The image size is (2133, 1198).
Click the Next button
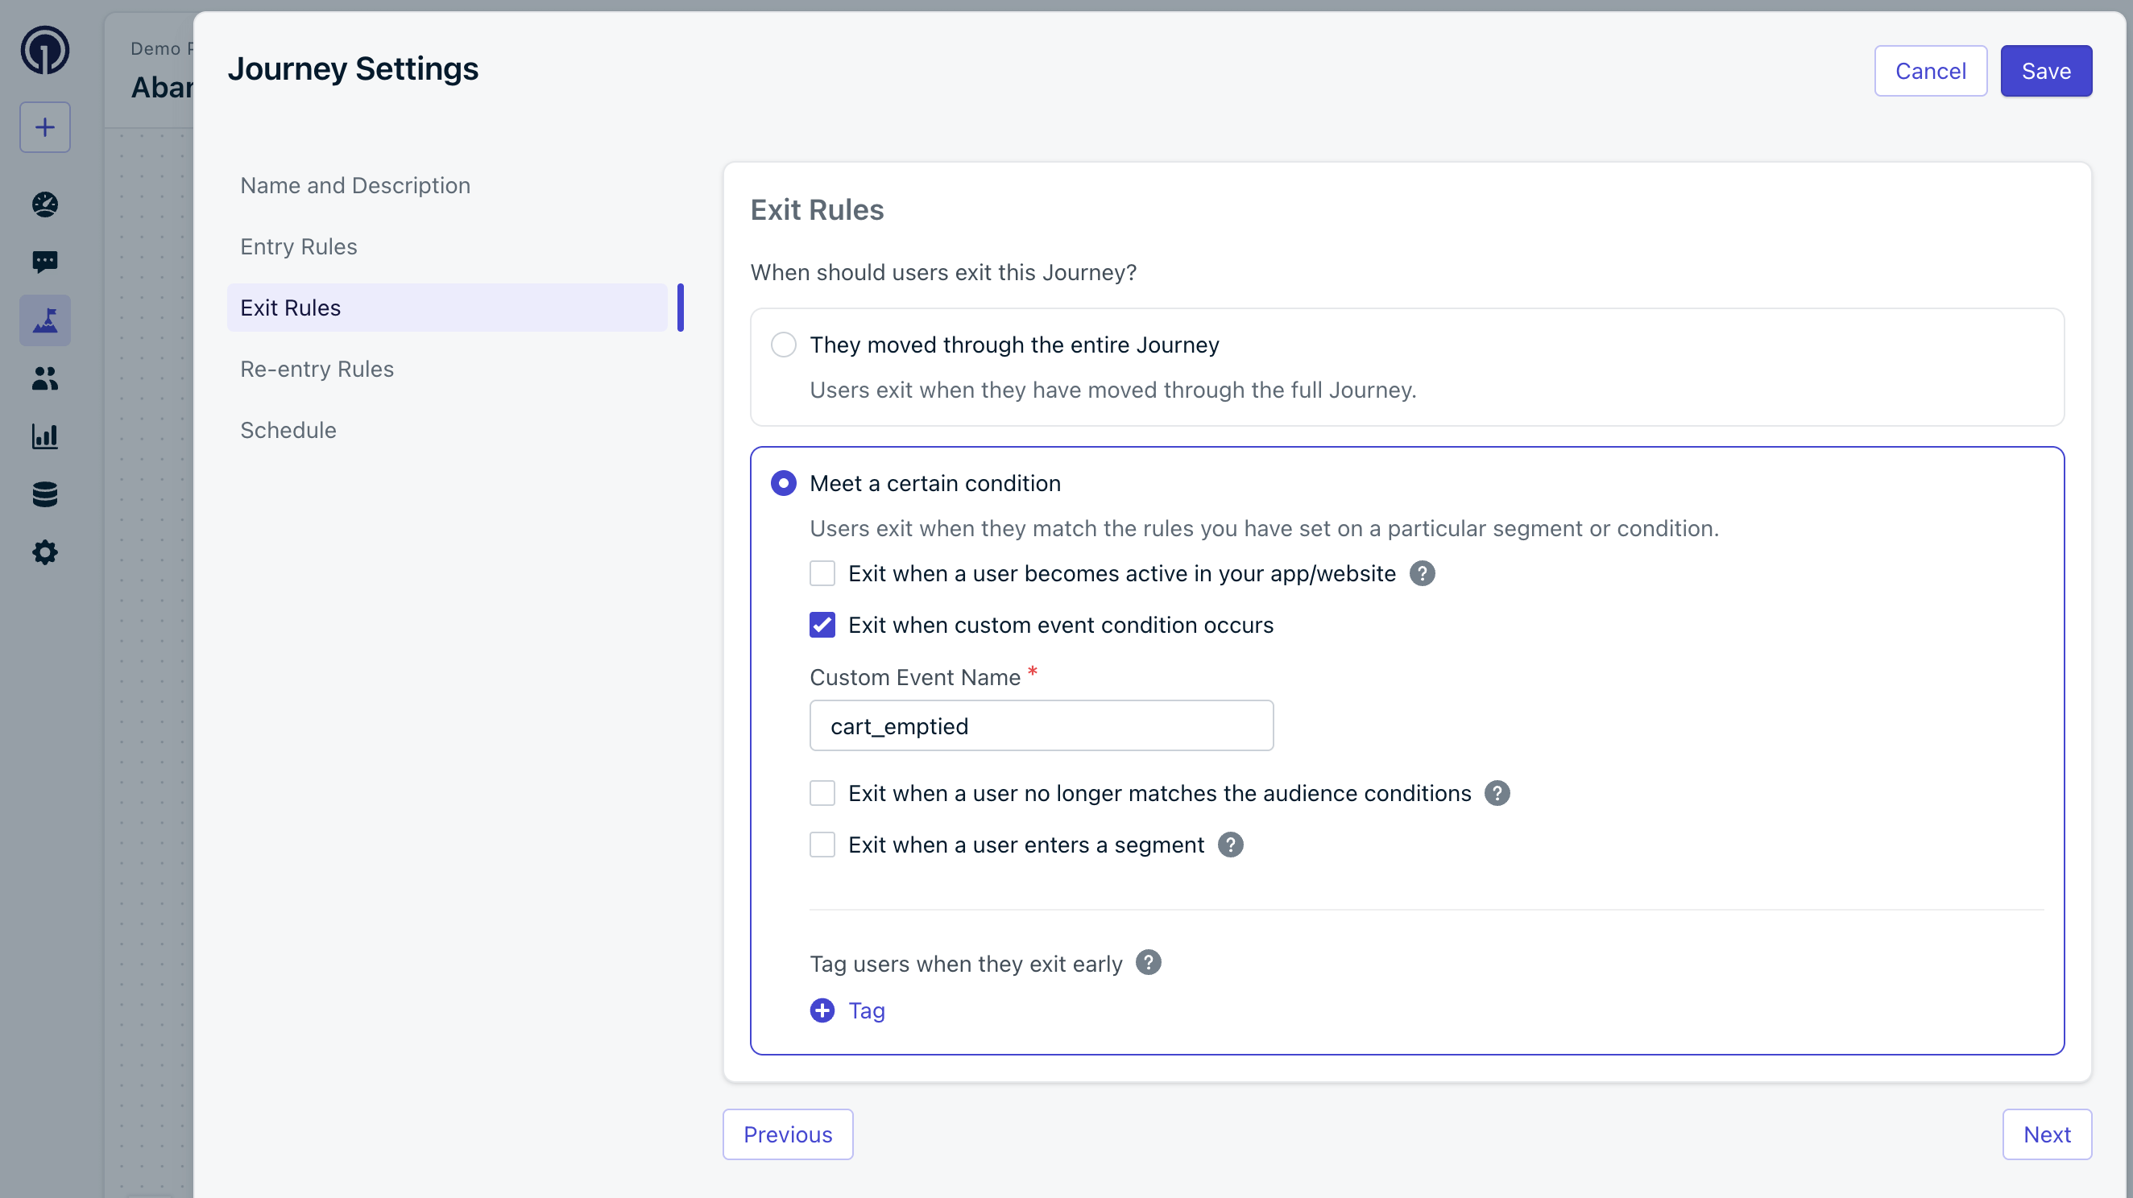tap(2046, 1134)
